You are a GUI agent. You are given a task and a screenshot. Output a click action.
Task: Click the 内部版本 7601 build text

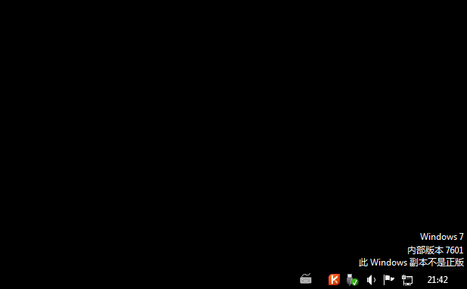435,250
